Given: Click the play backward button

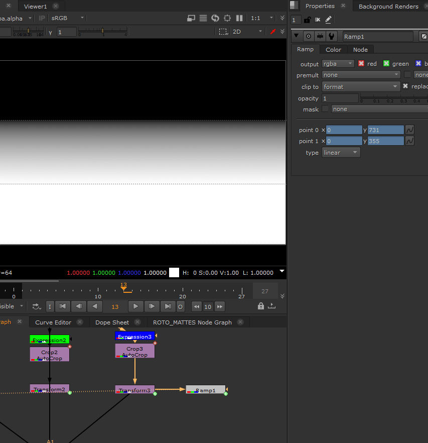Looking at the screenshot, I should pyautogui.click(x=95, y=306).
